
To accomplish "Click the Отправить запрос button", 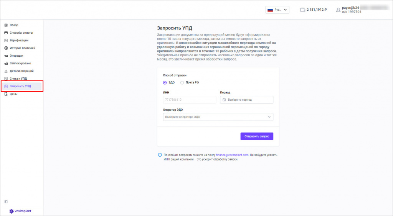I will (x=257, y=136).
